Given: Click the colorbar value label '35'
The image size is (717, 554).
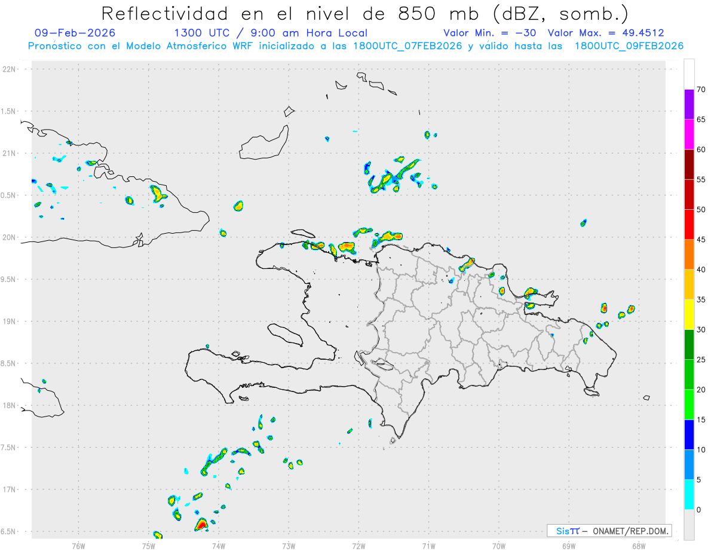Looking at the screenshot, I should (x=701, y=299).
